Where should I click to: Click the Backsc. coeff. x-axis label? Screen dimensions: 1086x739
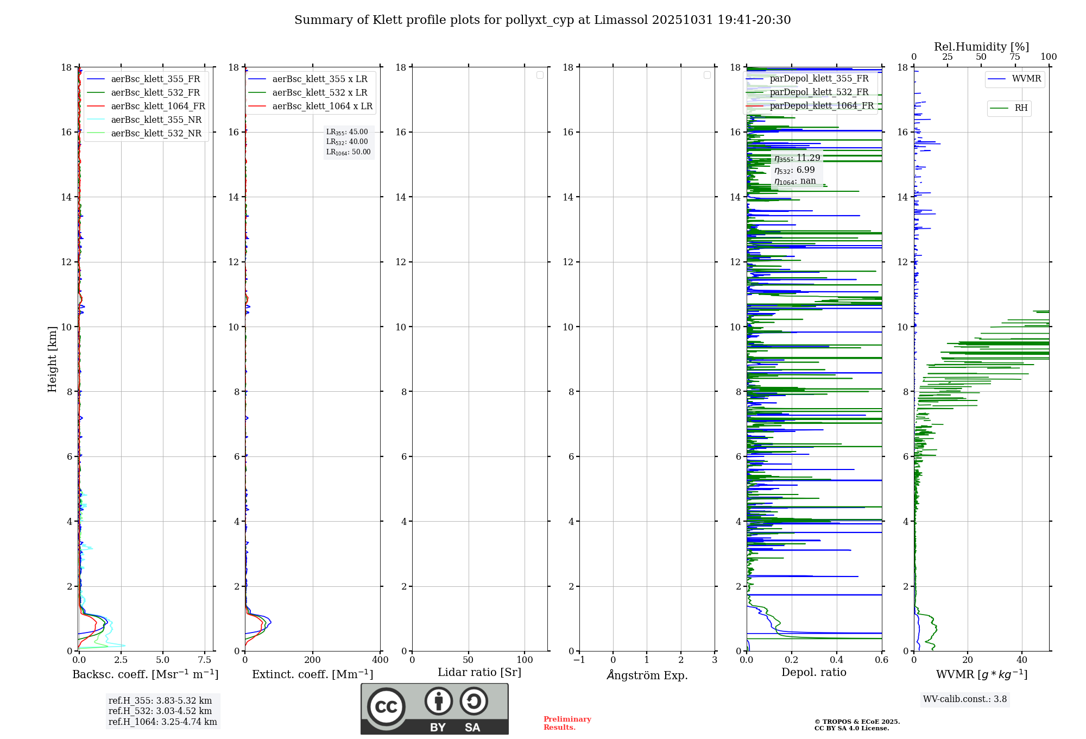[x=146, y=674]
